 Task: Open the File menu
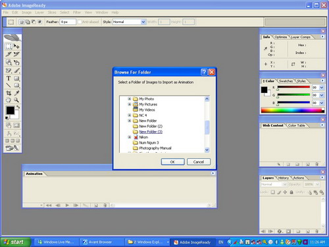click(6, 13)
